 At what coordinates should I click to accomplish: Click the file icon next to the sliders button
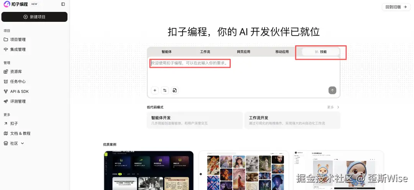point(174,90)
